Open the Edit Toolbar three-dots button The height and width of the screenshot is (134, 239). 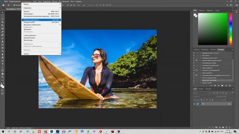[x=3, y=80]
